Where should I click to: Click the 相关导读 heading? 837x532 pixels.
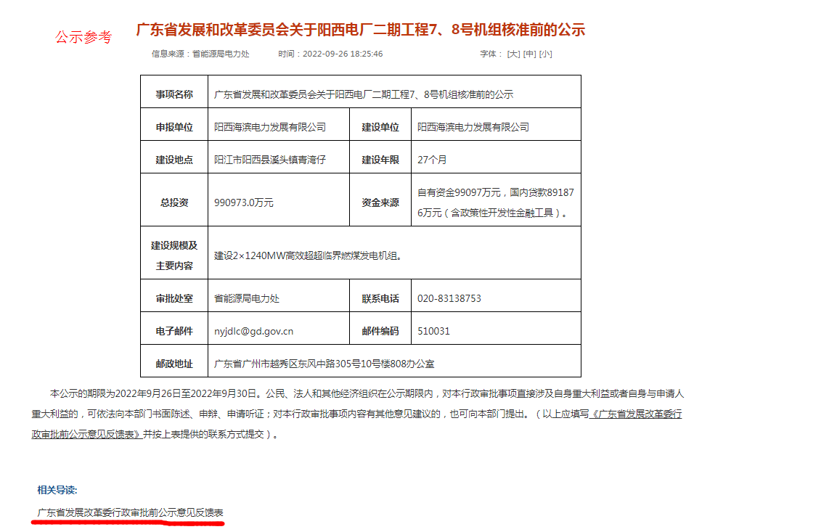tap(57, 490)
